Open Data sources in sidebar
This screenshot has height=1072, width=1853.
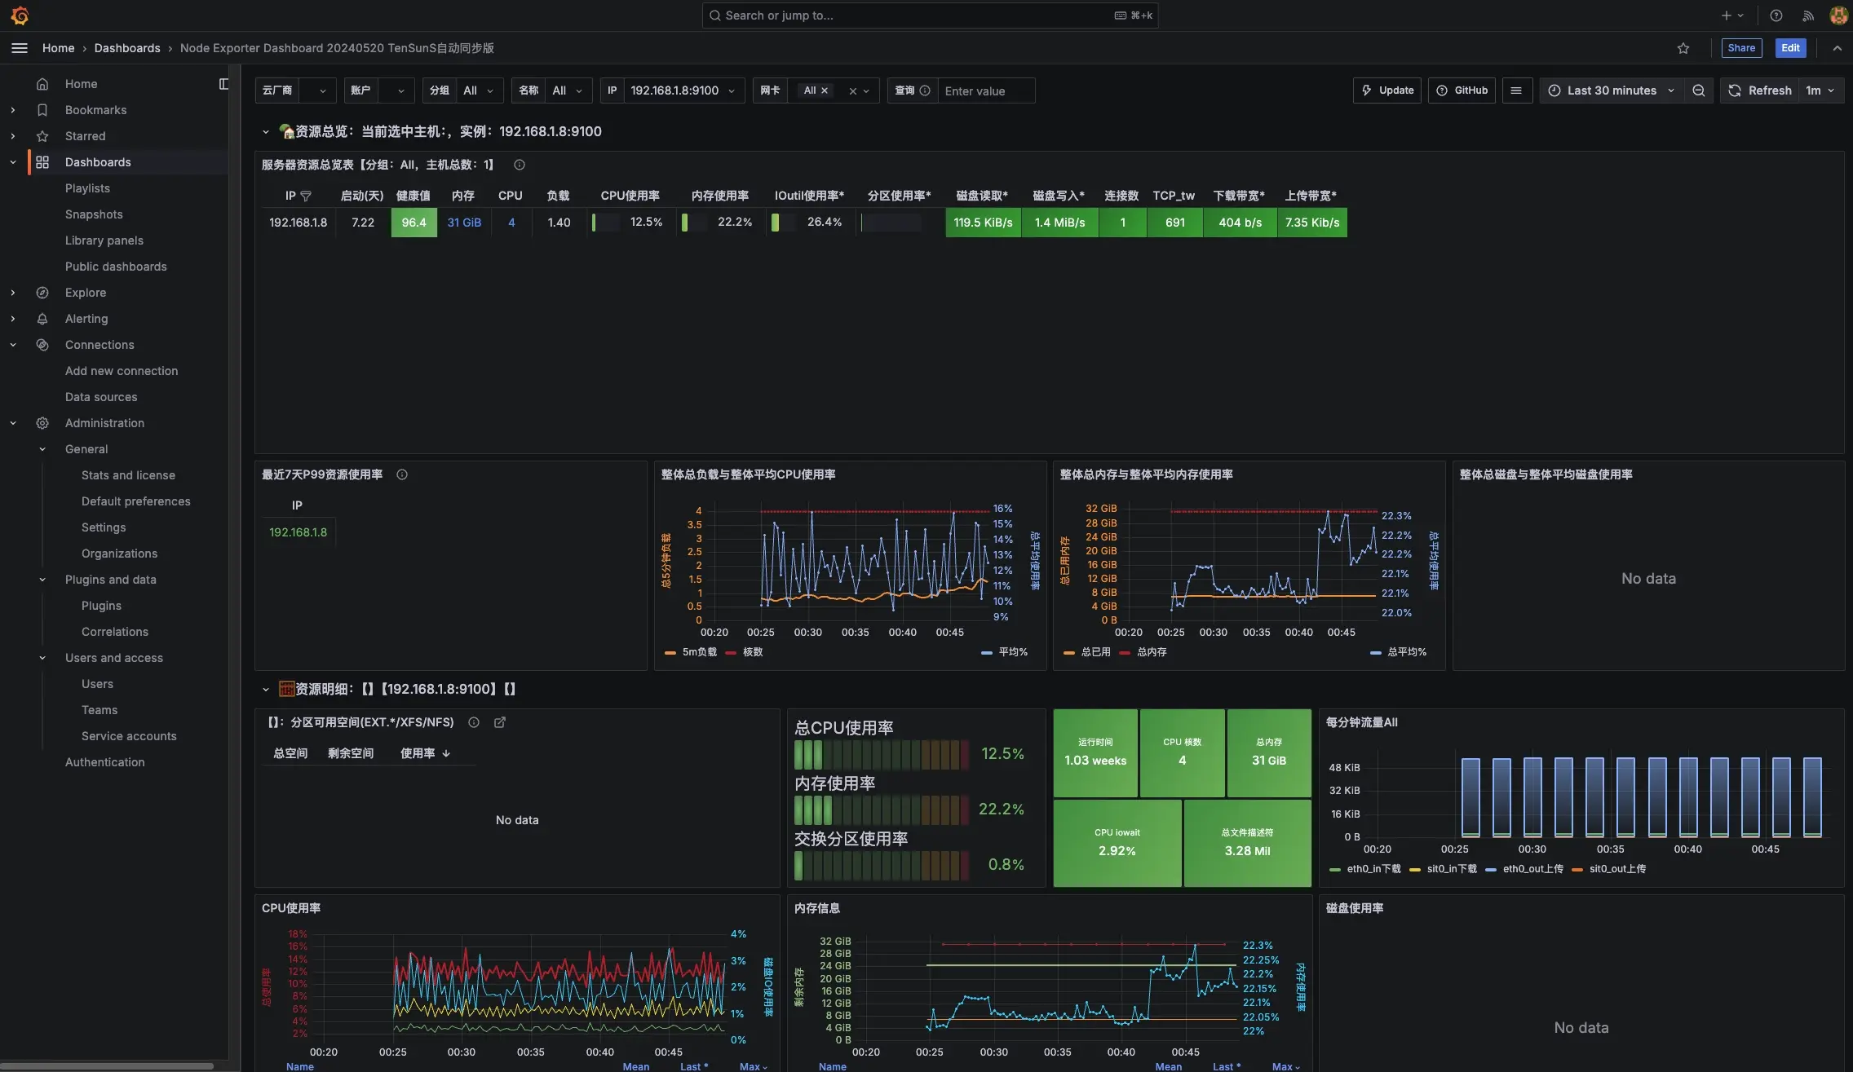click(101, 397)
